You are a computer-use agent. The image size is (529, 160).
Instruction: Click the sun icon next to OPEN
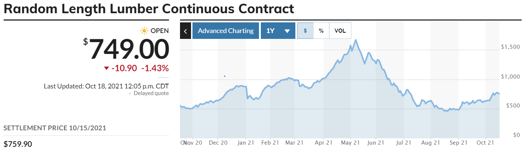click(144, 31)
